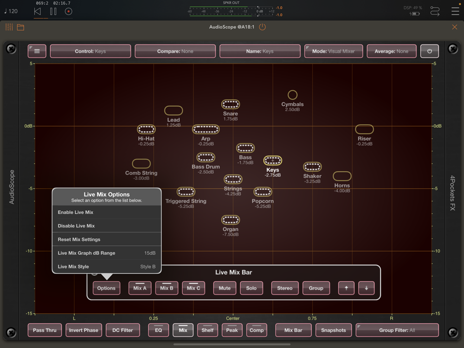464x348 pixels.
Task: Open the main hamburger menu at top right
Action: tap(455, 11)
